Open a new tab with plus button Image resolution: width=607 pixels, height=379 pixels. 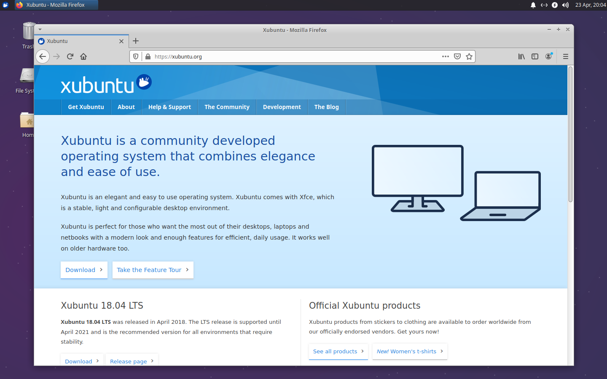coord(136,41)
